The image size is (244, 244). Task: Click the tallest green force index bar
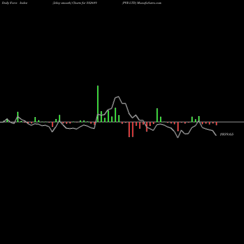tap(98, 104)
